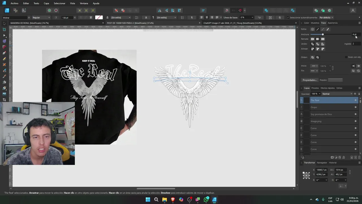362x204 pixels.
Task: Open the Ventana menu
Action: tap(84, 3)
